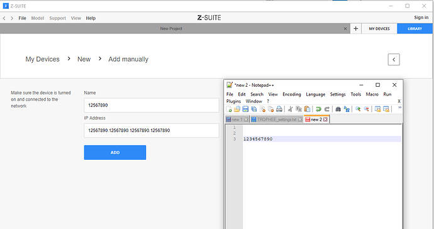This screenshot has height=229, width=434.
Task: Click Z-SUITE forward navigation arrow
Action: [12, 18]
